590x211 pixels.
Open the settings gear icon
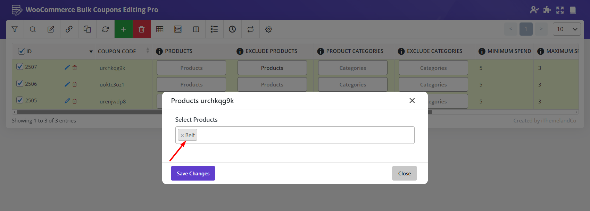268,29
